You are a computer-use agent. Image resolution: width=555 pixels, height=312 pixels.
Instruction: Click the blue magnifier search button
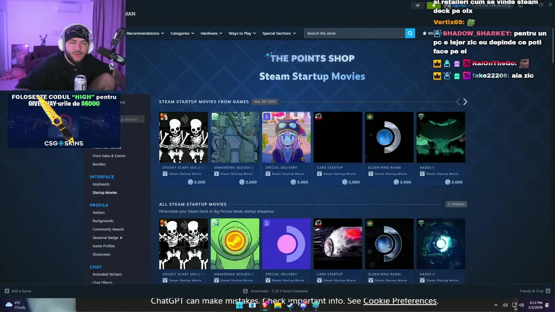[x=410, y=33]
